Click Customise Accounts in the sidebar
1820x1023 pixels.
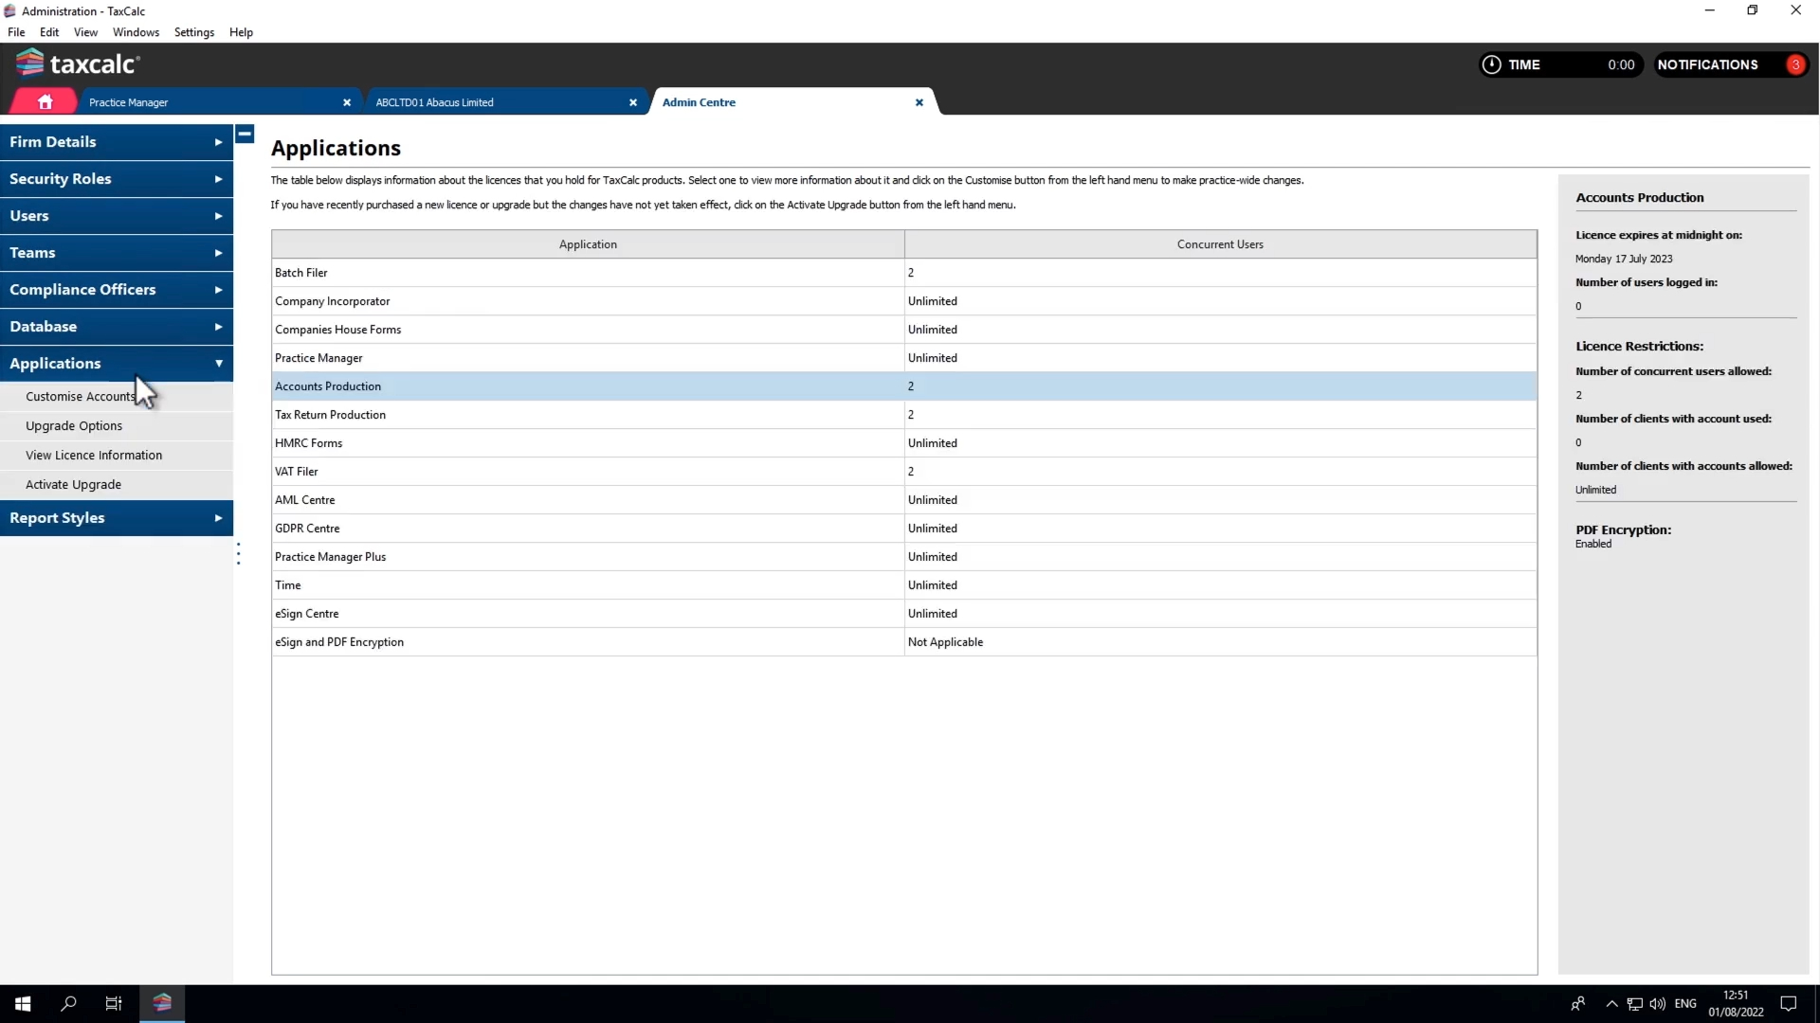pyautogui.click(x=117, y=397)
